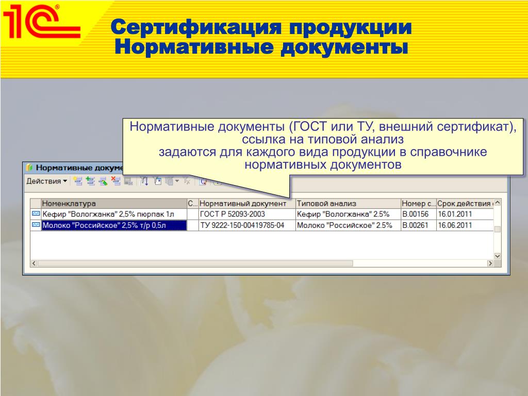Screen dimensions: 528x396
Task: Click the Номер с... column header
Action: (x=419, y=203)
